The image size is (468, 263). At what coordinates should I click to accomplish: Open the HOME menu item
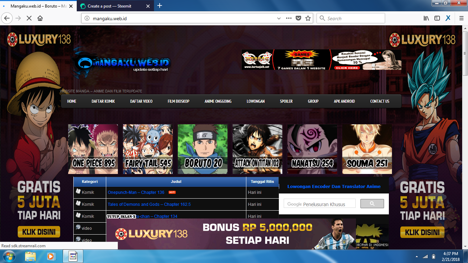[x=72, y=101]
